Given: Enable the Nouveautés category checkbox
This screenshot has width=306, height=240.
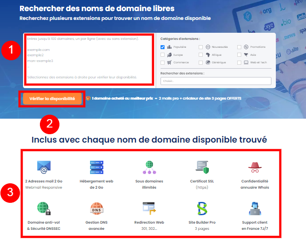Looking at the screenshot, I should pos(200,47).
